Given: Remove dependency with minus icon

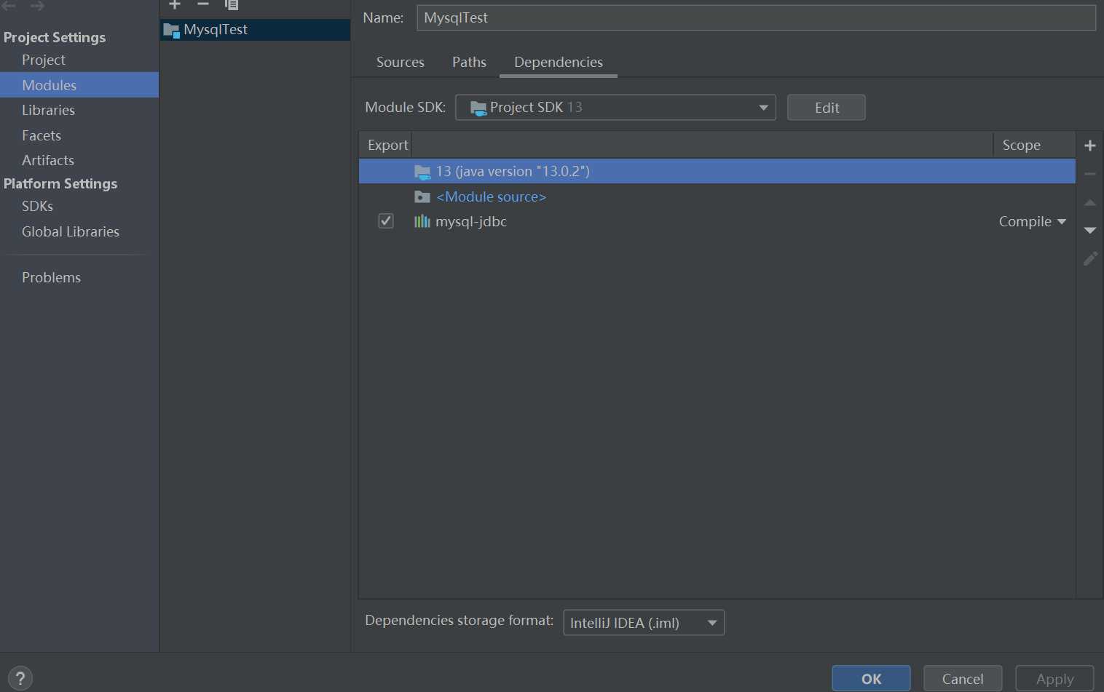Looking at the screenshot, I should [x=1090, y=174].
